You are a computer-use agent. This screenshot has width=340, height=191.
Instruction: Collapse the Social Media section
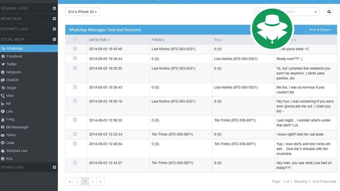[54, 39]
